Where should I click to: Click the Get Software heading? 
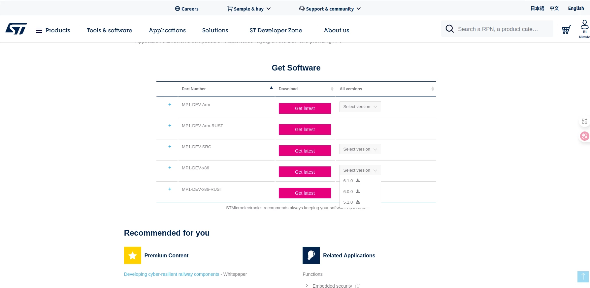point(296,68)
